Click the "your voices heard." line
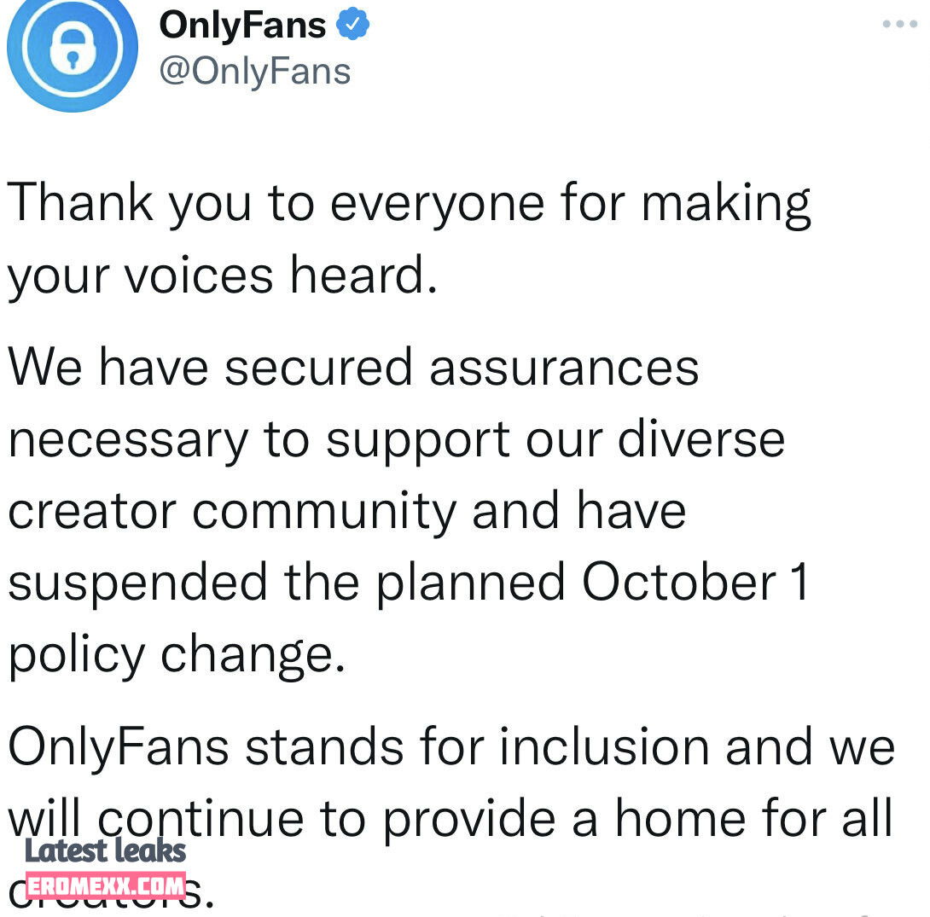The height and width of the screenshot is (917, 930). [x=223, y=276]
